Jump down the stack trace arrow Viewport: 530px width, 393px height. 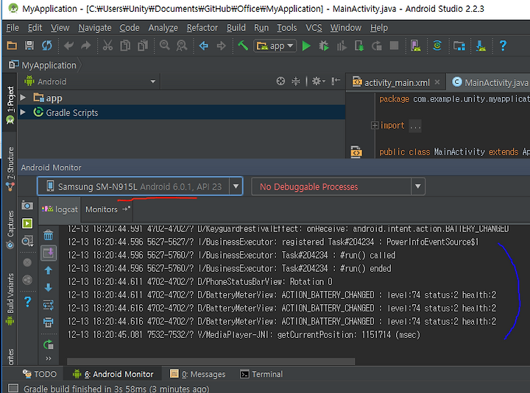pyautogui.click(x=49, y=287)
